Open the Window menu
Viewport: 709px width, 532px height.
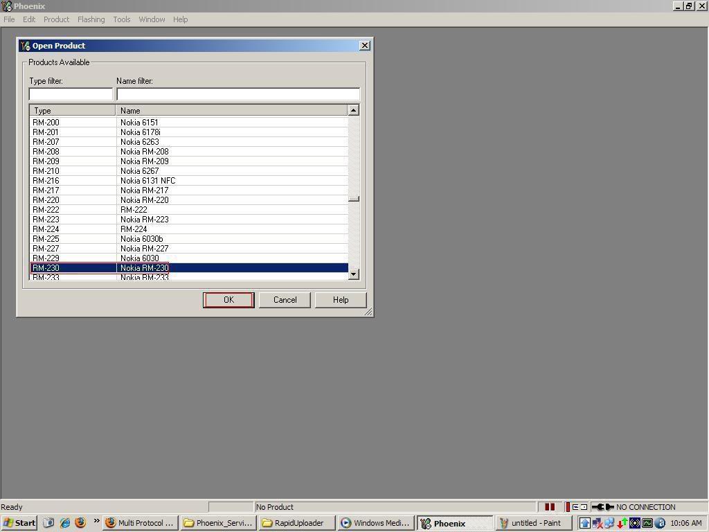152,19
